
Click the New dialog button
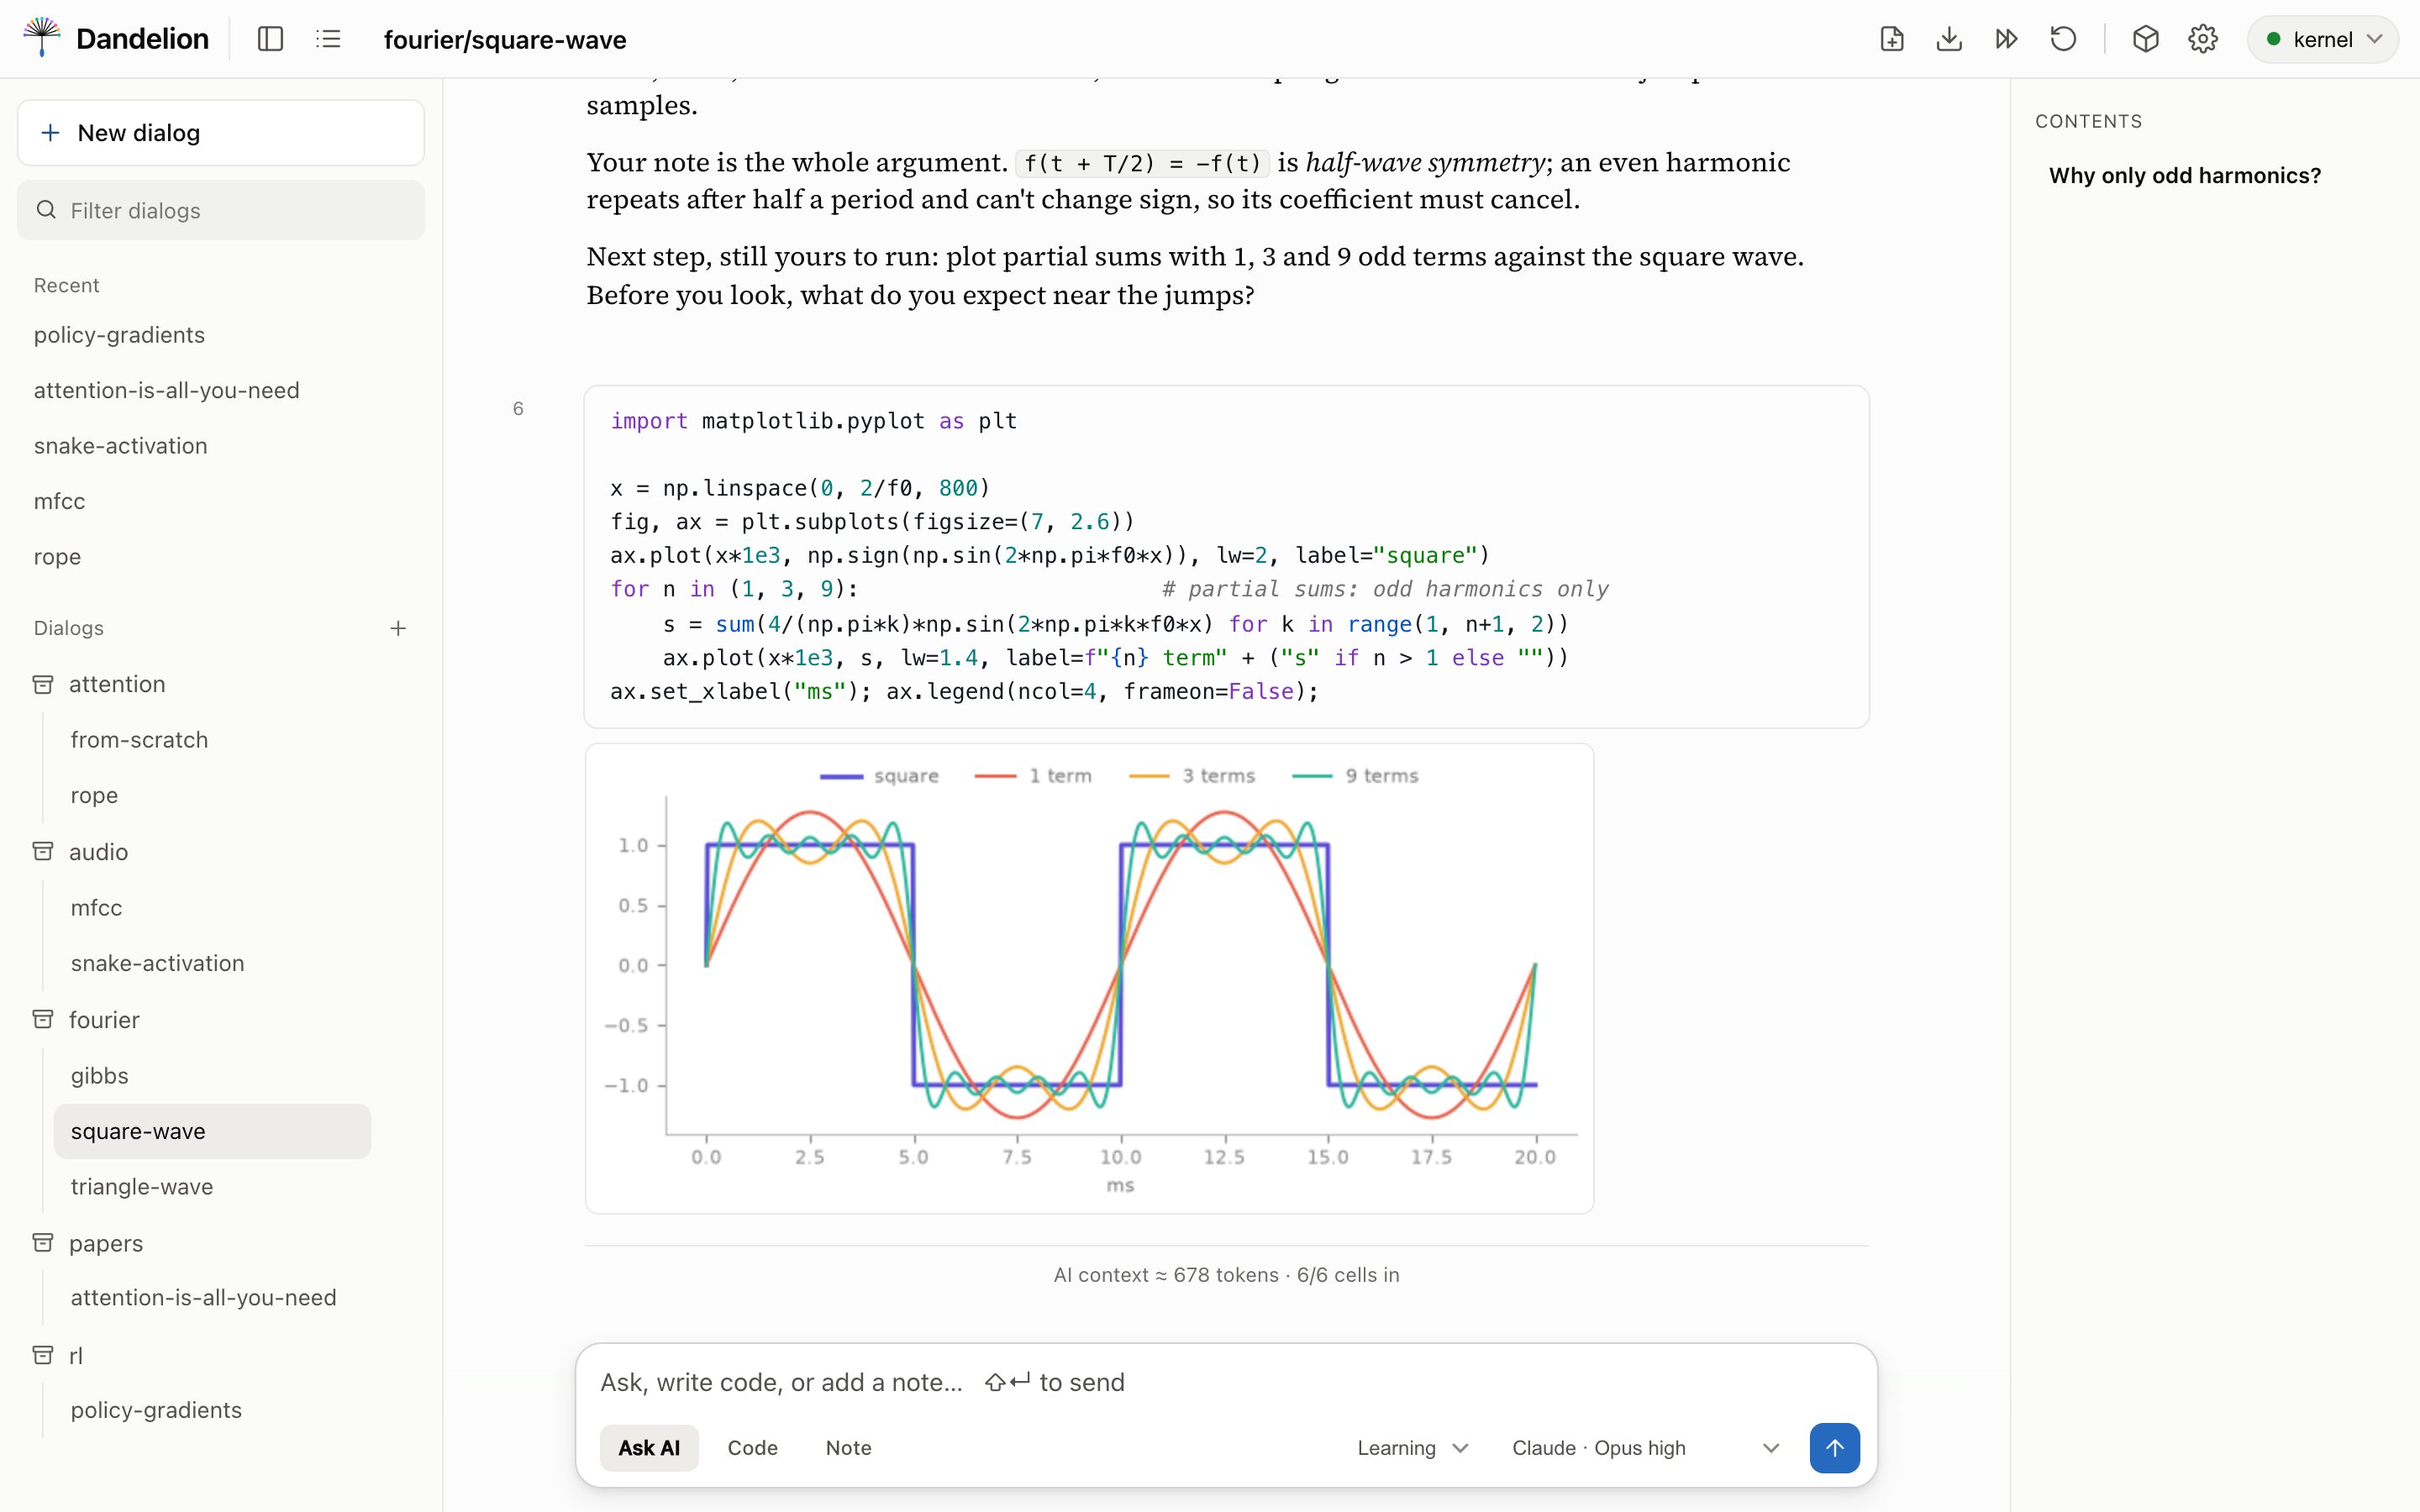pos(221,133)
